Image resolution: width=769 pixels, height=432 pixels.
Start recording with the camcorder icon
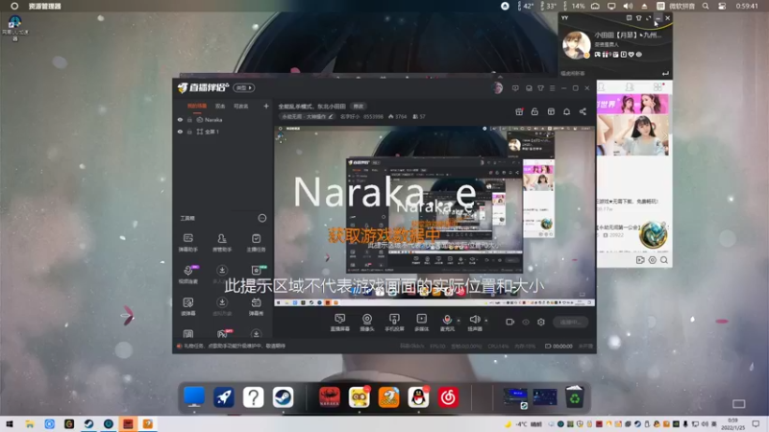pyautogui.click(x=510, y=323)
